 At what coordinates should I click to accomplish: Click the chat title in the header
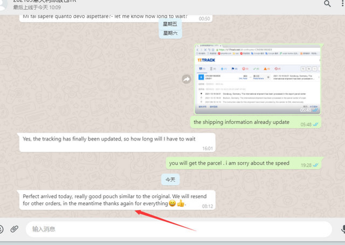click(x=44, y=1)
